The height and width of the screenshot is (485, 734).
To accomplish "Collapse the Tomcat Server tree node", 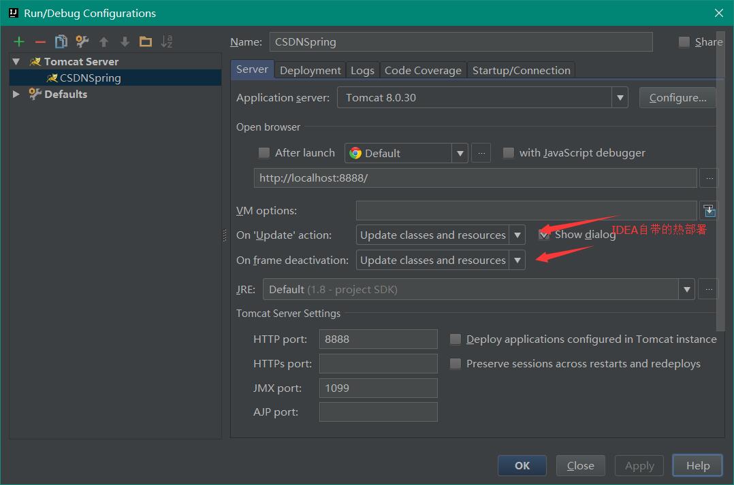I will pyautogui.click(x=16, y=62).
